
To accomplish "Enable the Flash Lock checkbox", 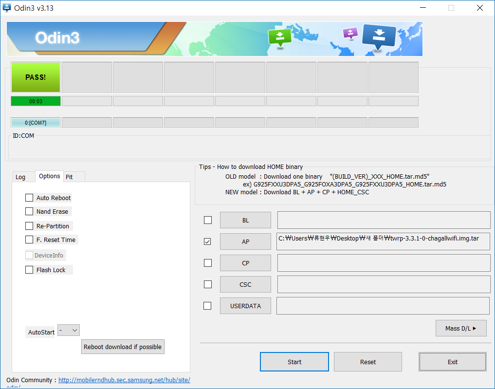I will pyautogui.click(x=29, y=270).
